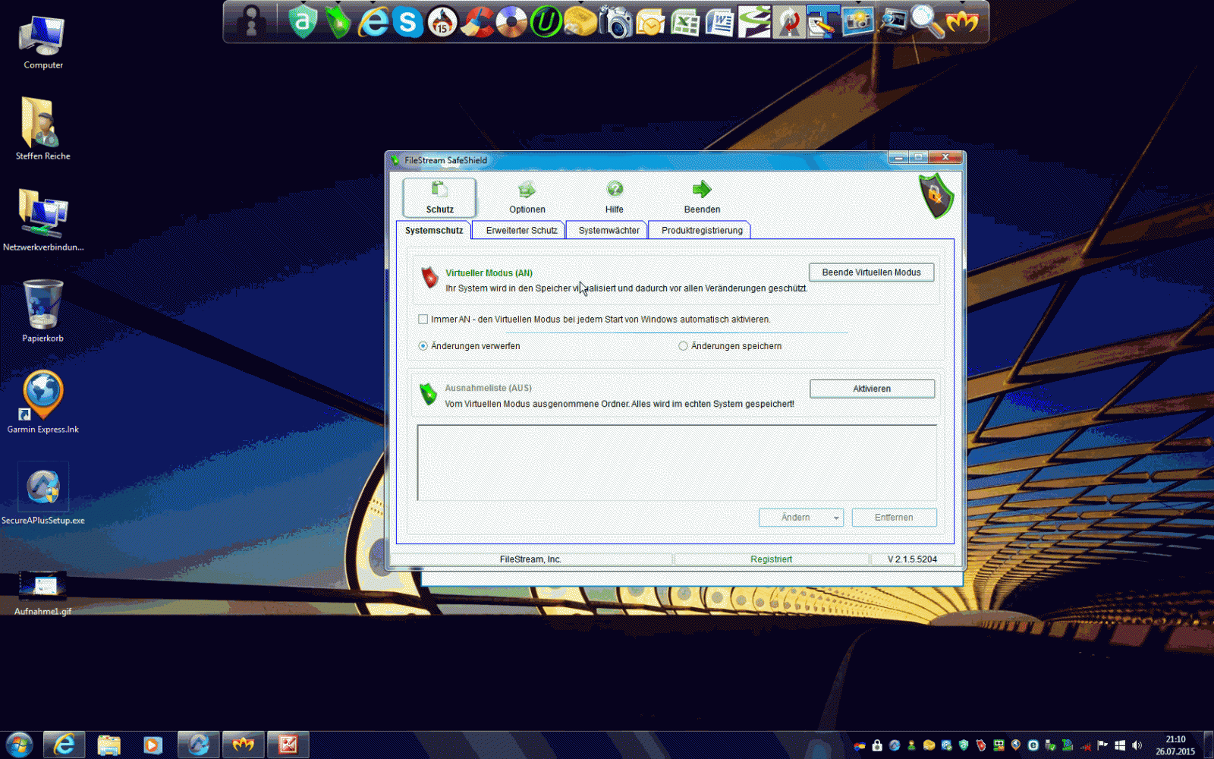Switch to Erweiterter Schutz tab

[521, 231]
